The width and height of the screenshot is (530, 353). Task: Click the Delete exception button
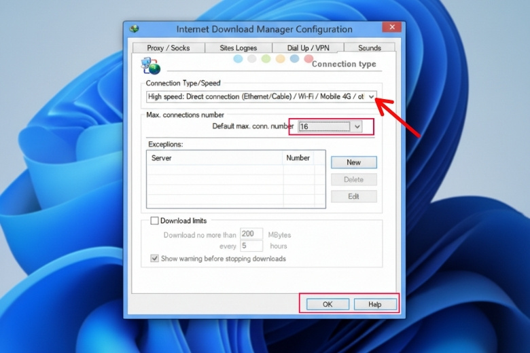click(353, 180)
